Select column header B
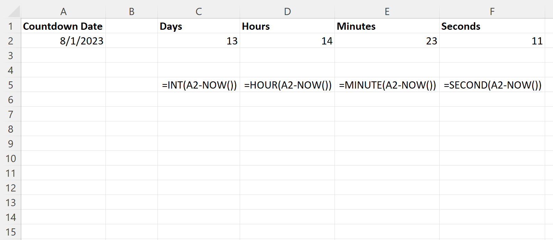 (131, 11)
